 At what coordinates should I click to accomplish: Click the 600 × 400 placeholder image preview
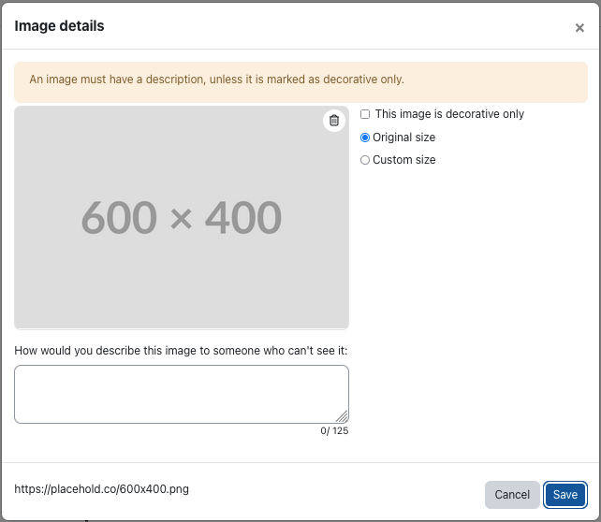[182, 217]
